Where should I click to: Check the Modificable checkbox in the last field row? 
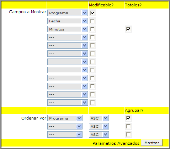92,103
